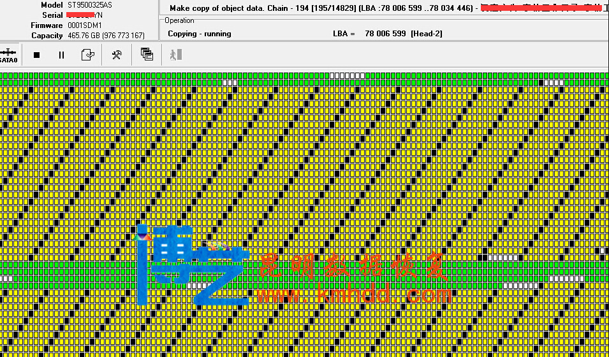Open the hammer and wrench tools icon
This screenshot has height=357, width=609.
(x=117, y=55)
